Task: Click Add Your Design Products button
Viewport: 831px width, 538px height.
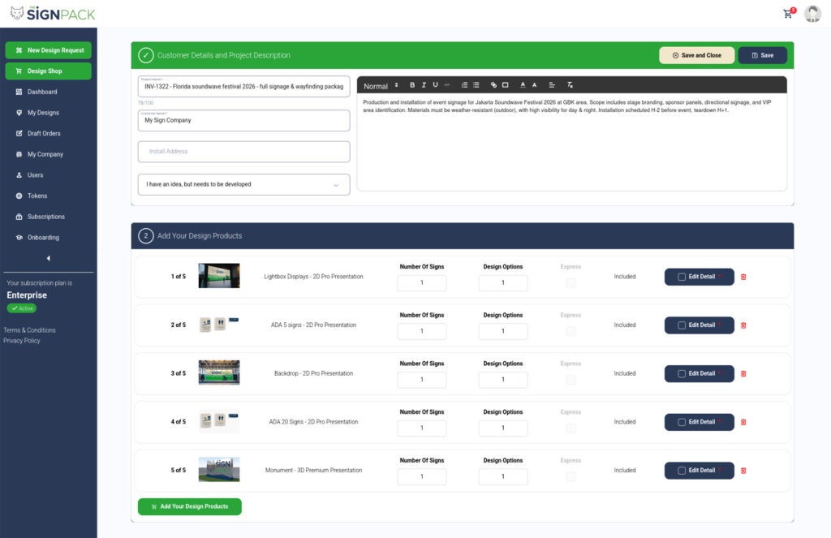Action: point(190,506)
